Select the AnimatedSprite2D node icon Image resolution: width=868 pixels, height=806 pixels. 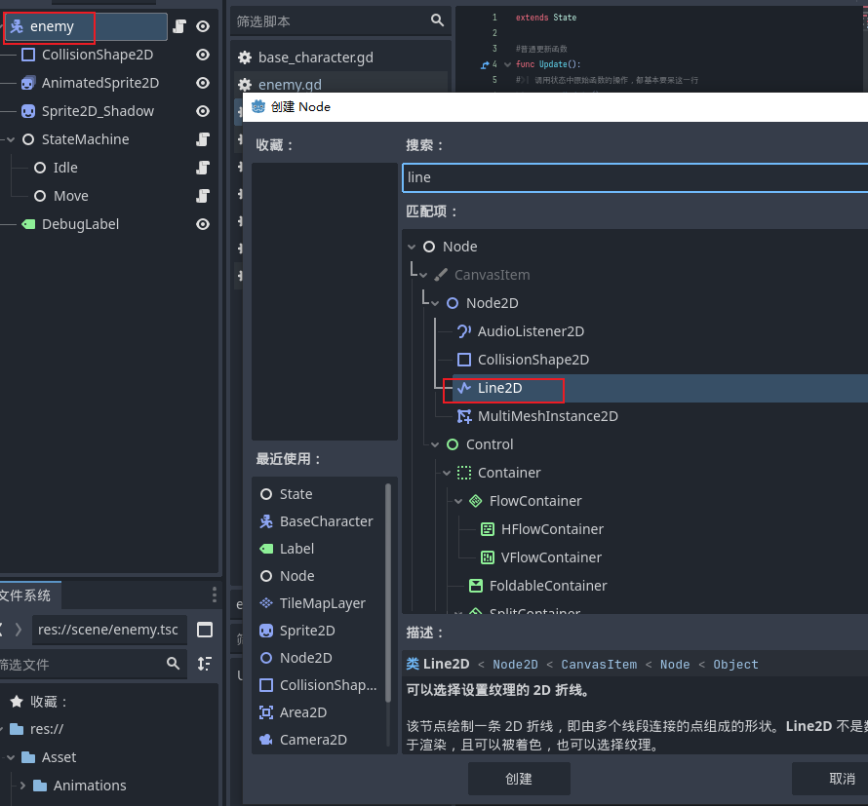28,83
